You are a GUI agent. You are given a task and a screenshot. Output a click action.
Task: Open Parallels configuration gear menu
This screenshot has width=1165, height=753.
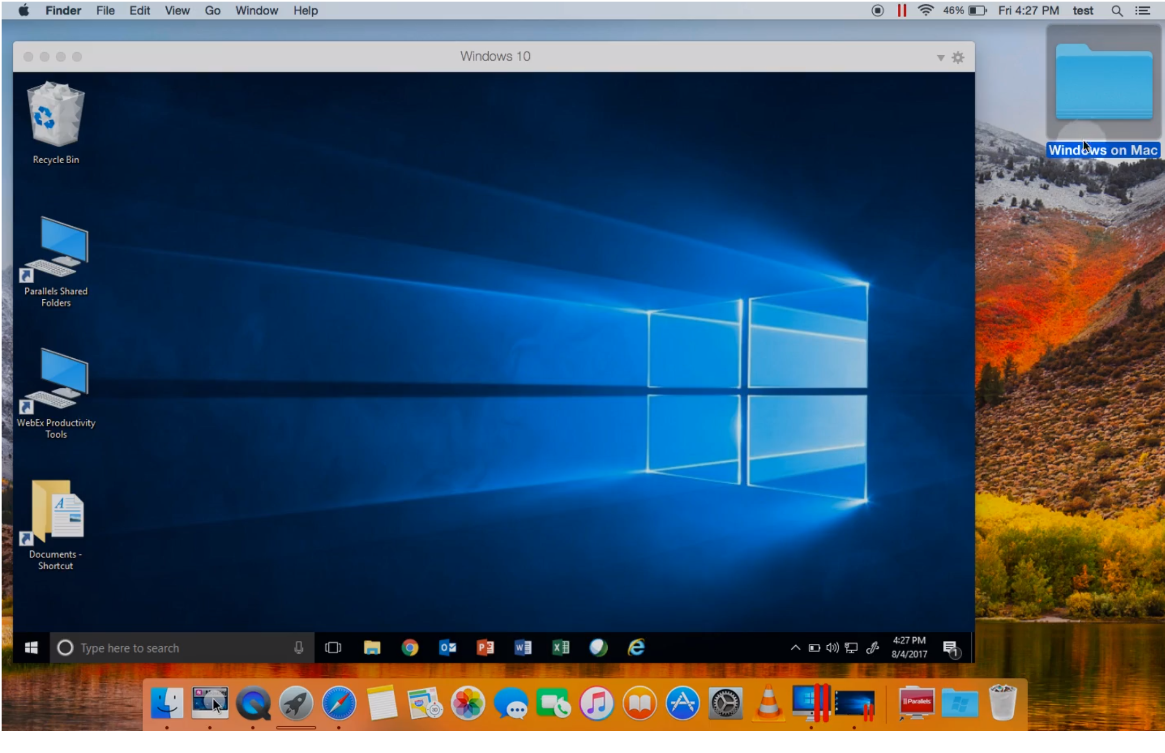(958, 57)
